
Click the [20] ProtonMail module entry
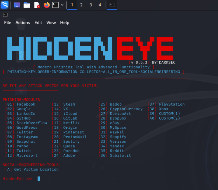click(69, 137)
